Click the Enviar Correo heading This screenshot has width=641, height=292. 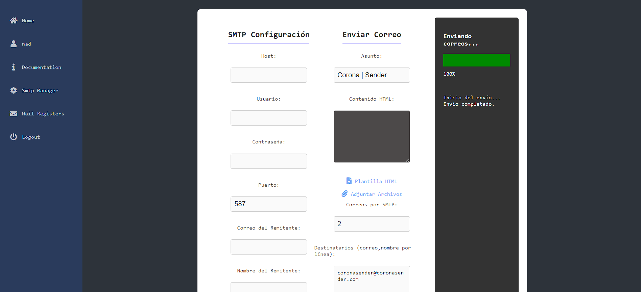coord(372,35)
